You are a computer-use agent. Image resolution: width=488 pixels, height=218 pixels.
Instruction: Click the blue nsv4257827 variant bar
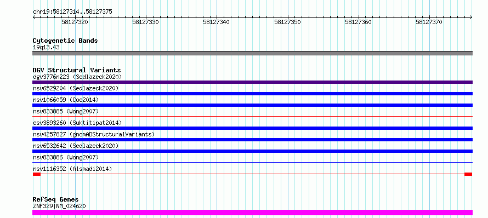pyautogui.click(x=252, y=140)
